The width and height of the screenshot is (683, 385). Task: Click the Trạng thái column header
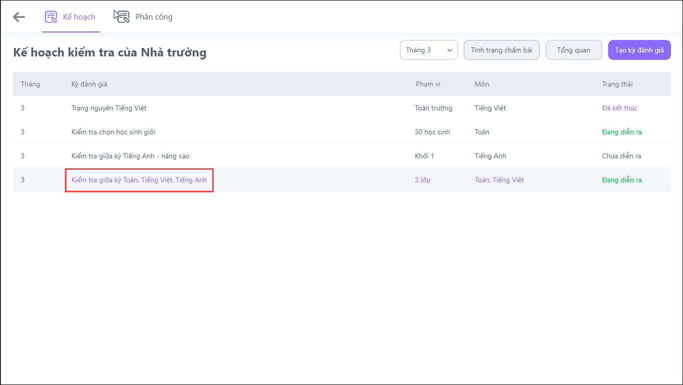click(x=617, y=84)
